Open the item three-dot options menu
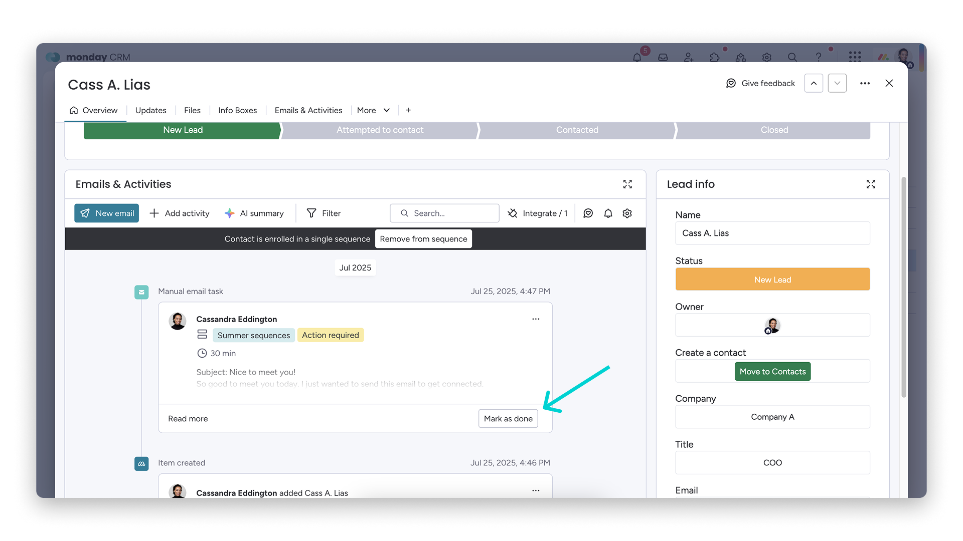The width and height of the screenshot is (963, 541). click(865, 83)
